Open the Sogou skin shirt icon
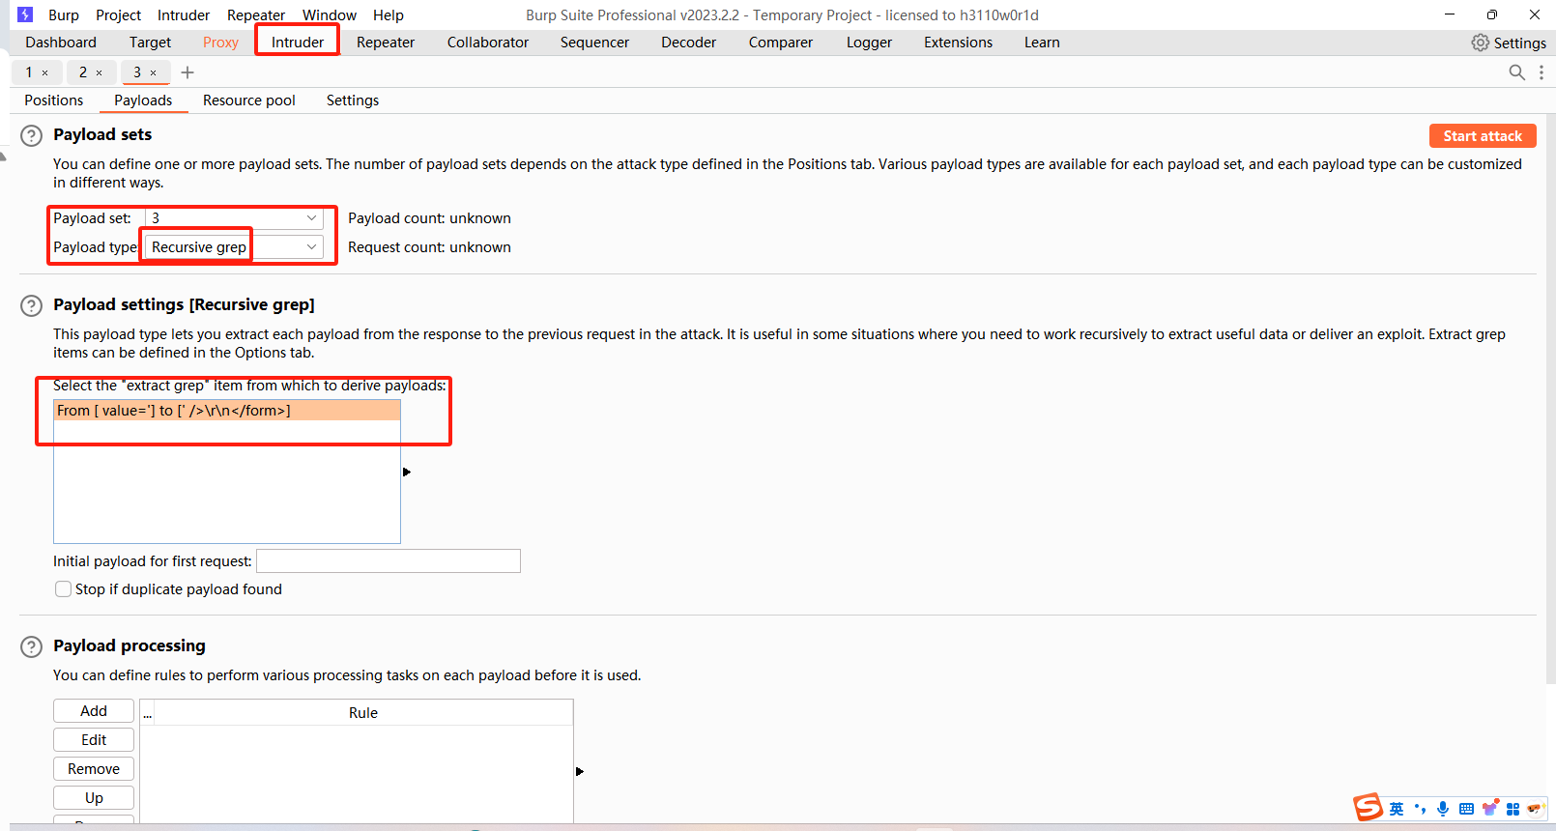The height and width of the screenshot is (831, 1556). (1490, 808)
